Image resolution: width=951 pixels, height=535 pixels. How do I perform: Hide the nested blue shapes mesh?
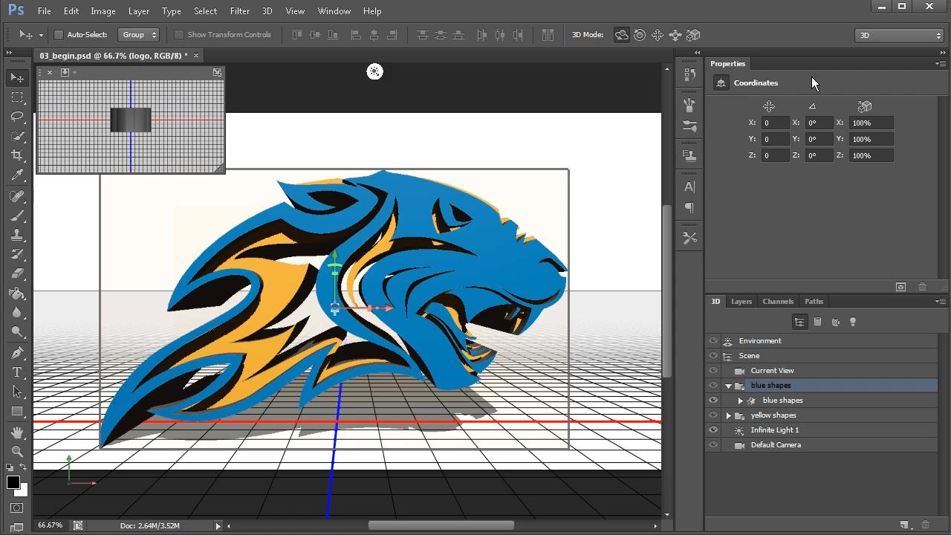pyautogui.click(x=713, y=401)
